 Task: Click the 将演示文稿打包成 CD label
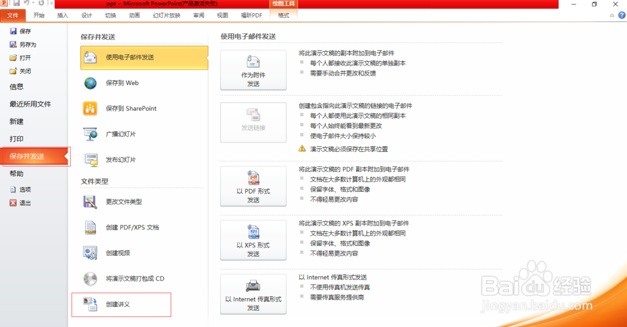[x=135, y=278]
